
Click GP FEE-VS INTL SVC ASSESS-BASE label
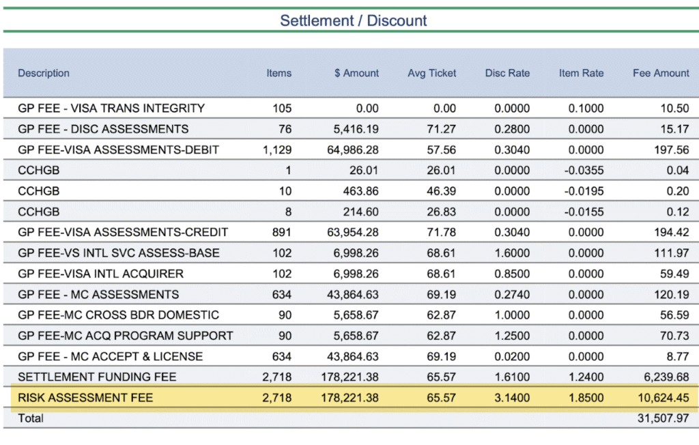tap(119, 253)
